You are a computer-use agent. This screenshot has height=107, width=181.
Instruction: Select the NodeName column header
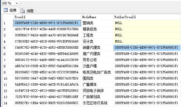(x=97, y=17)
